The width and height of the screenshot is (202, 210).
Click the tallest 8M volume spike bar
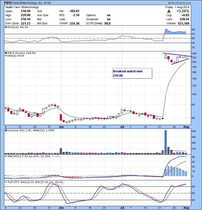click(x=165, y=142)
